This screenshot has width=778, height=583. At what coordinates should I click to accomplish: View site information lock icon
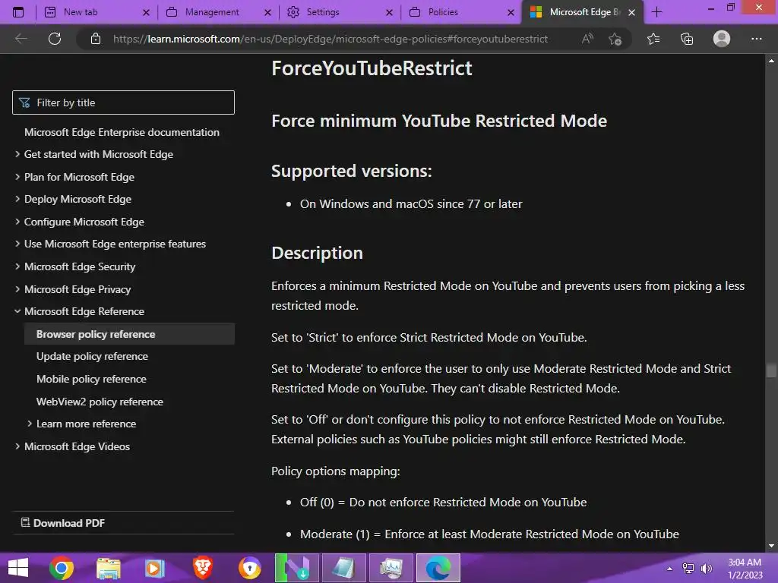click(96, 39)
